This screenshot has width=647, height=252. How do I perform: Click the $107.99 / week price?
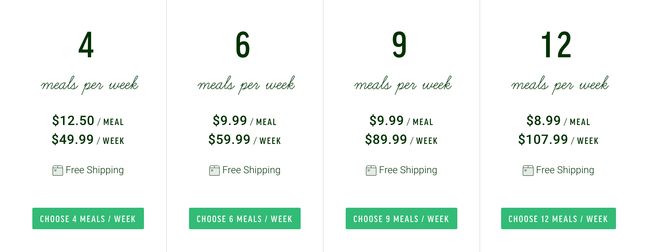[559, 140]
